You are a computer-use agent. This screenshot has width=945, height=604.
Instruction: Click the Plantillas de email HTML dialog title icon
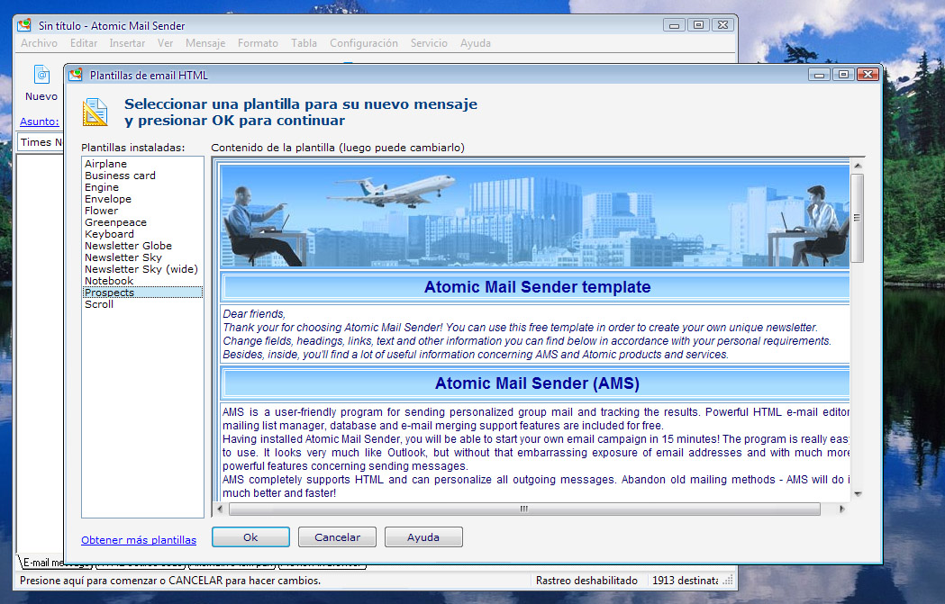(x=76, y=75)
